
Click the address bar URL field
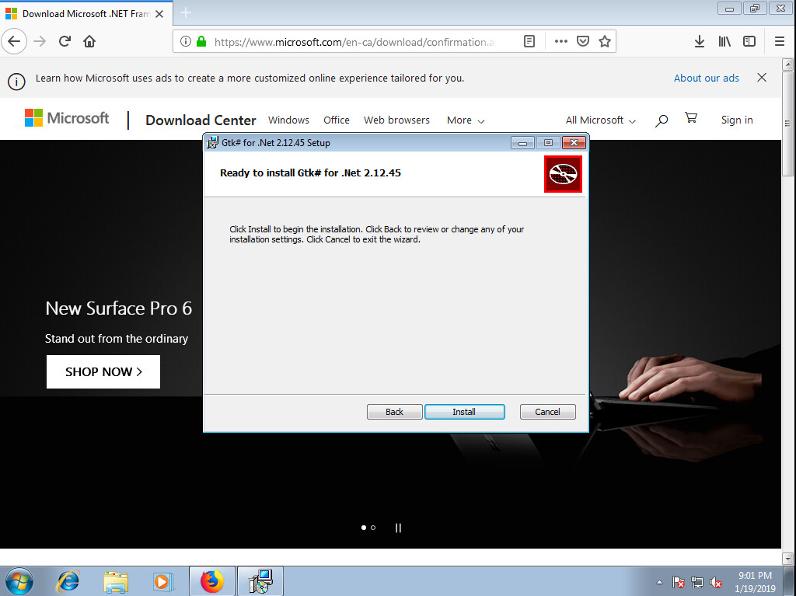click(354, 42)
